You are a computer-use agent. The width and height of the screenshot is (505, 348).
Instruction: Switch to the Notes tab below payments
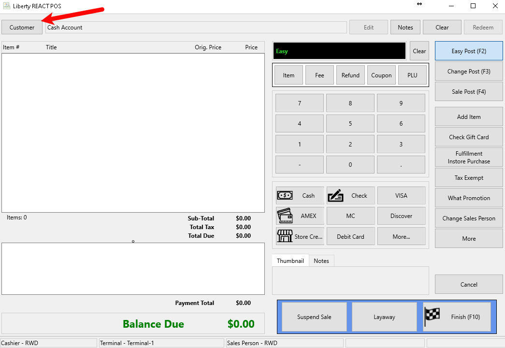[x=321, y=261]
